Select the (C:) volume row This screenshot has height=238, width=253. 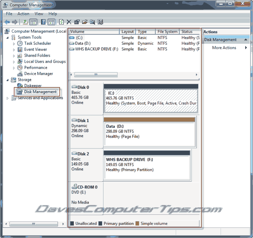point(134,38)
